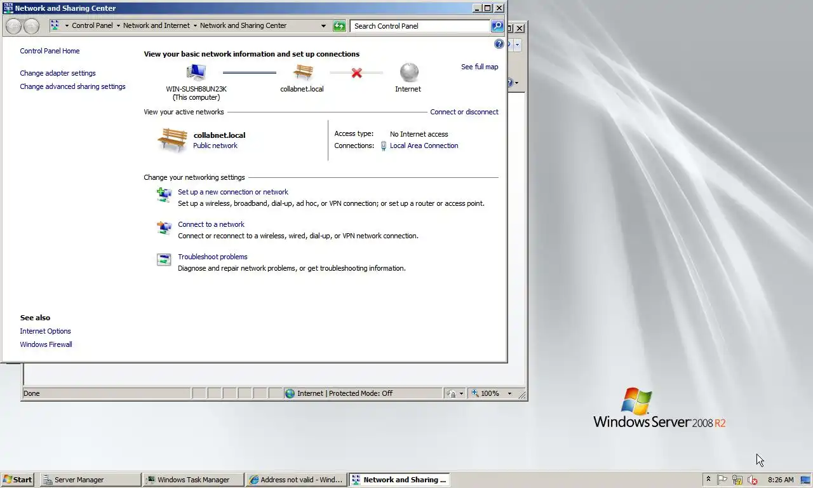Click Troubleshoot problems link

(x=213, y=257)
